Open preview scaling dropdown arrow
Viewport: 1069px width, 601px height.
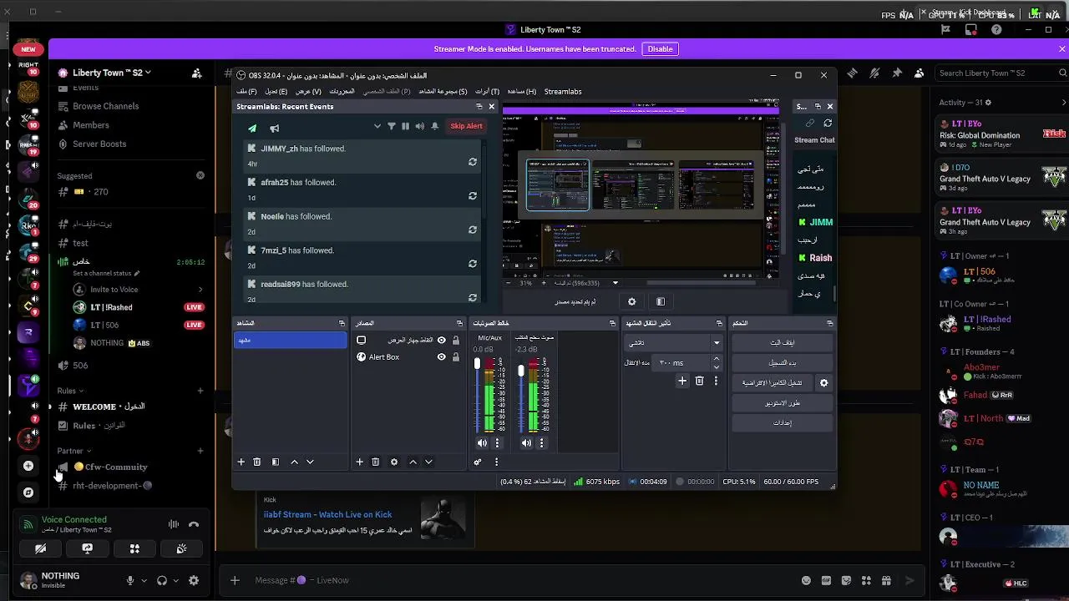click(x=616, y=283)
